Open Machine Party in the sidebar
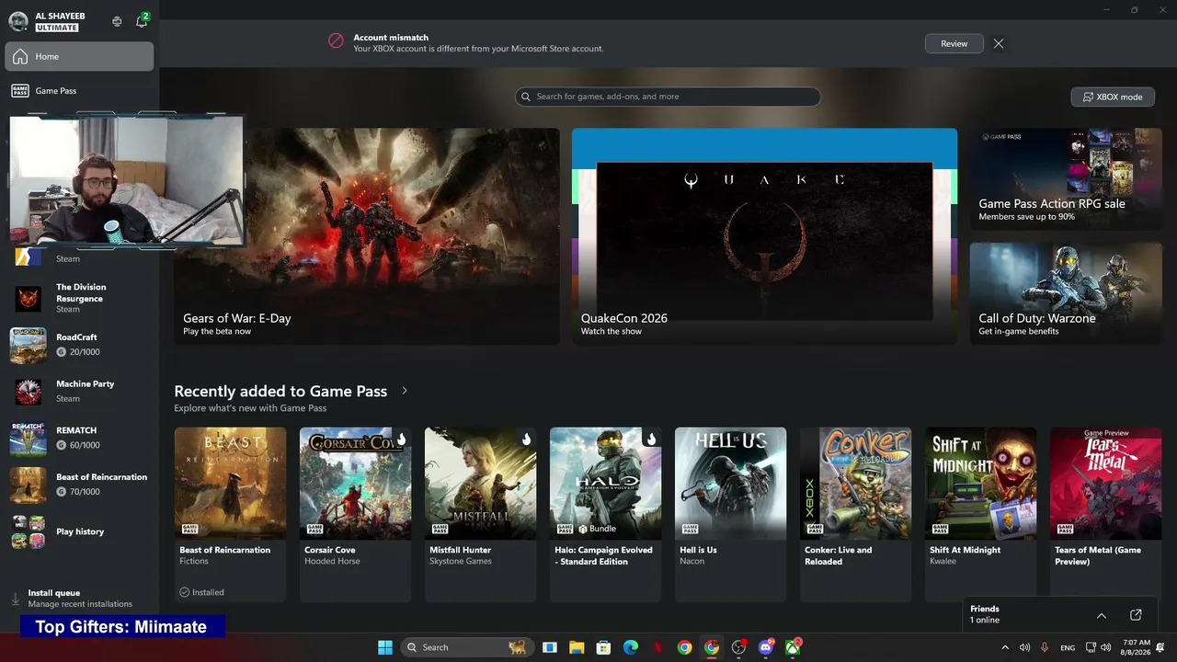 coord(79,391)
